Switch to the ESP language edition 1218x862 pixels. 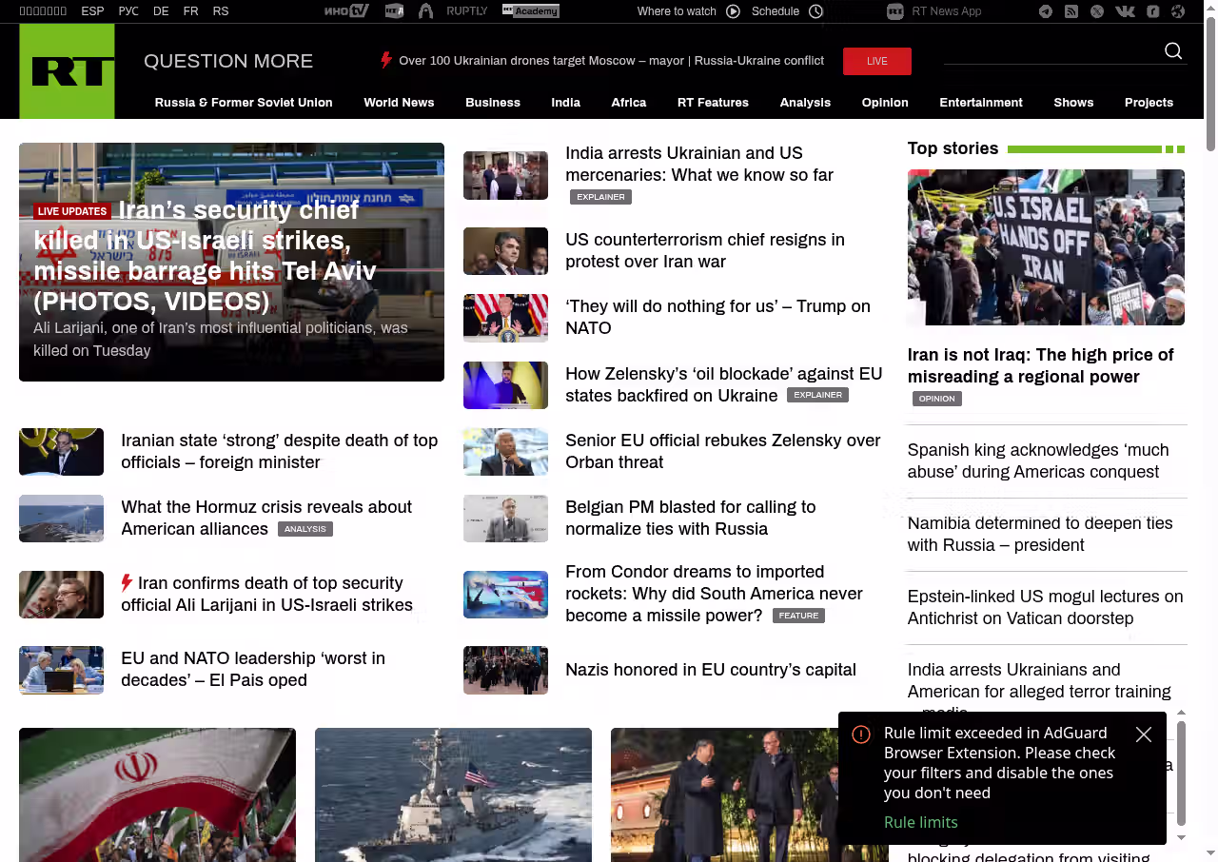click(92, 11)
